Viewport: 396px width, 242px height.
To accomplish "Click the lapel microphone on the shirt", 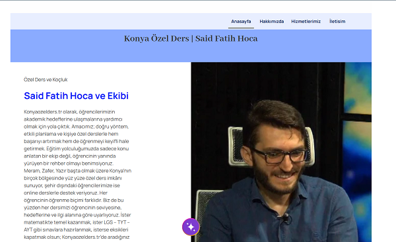I will (286, 218).
